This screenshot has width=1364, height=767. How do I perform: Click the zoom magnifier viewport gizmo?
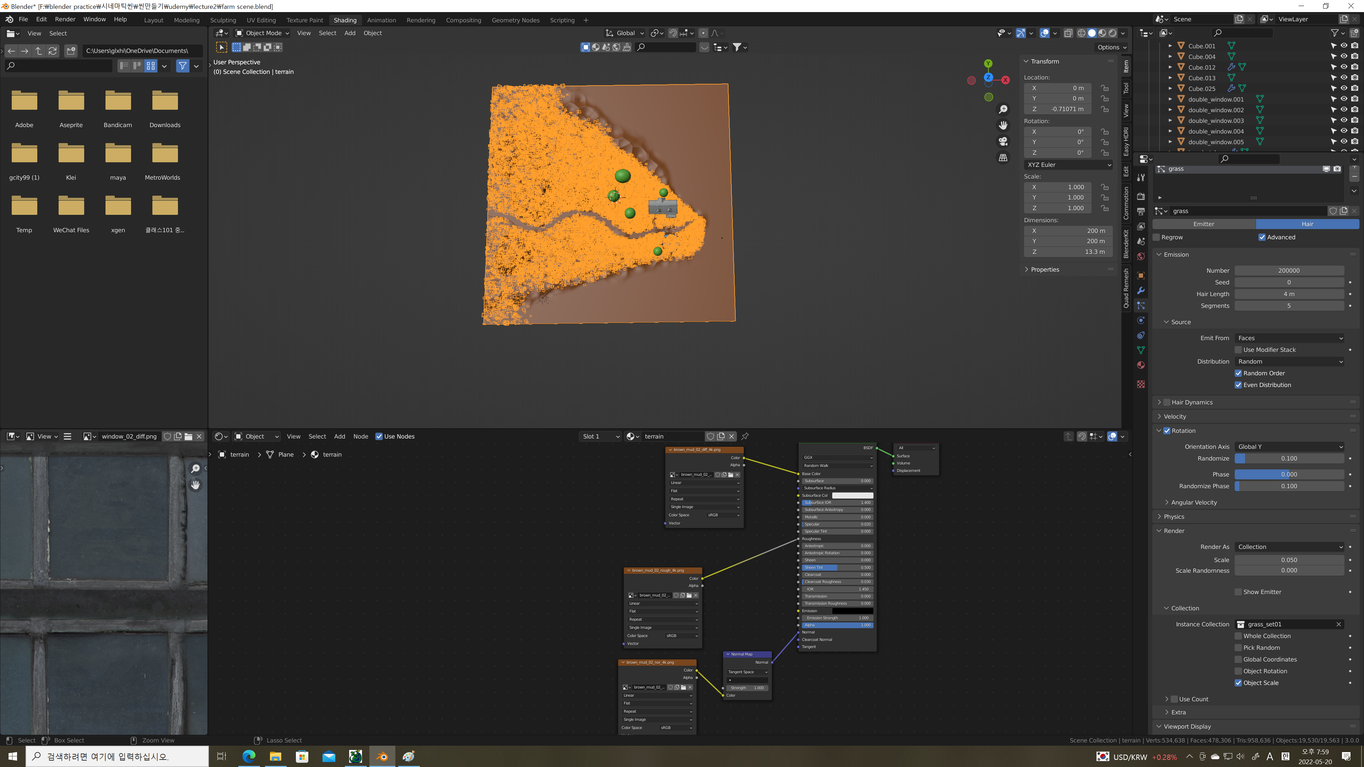pos(1003,110)
